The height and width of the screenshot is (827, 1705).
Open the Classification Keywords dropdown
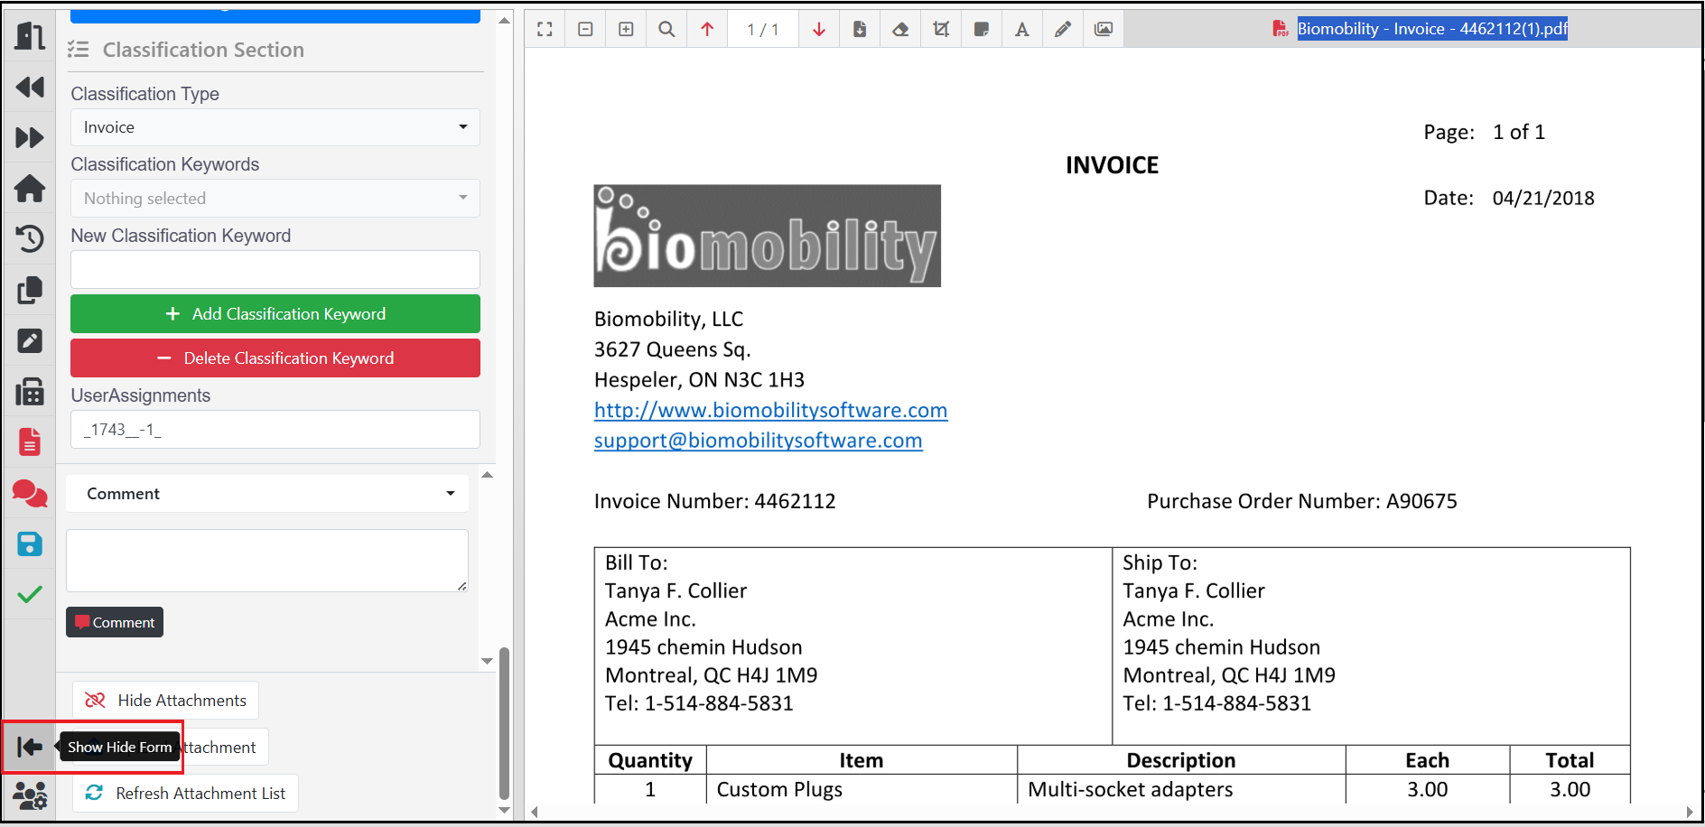[275, 199]
